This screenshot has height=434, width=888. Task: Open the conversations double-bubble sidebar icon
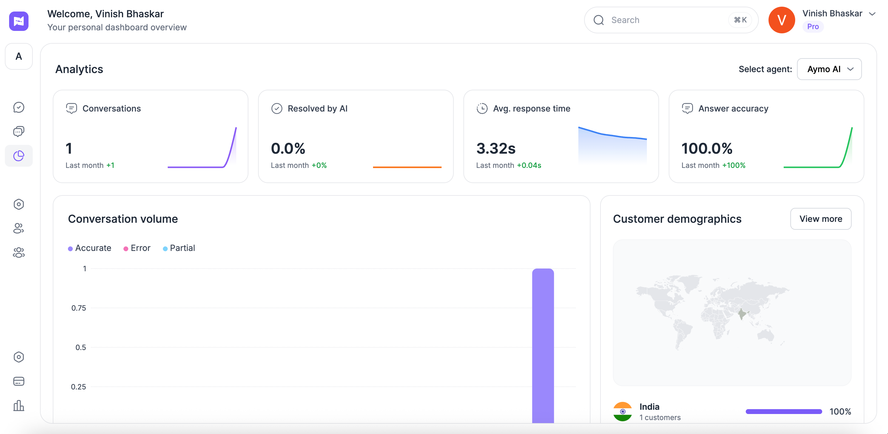(x=18, y=132)
